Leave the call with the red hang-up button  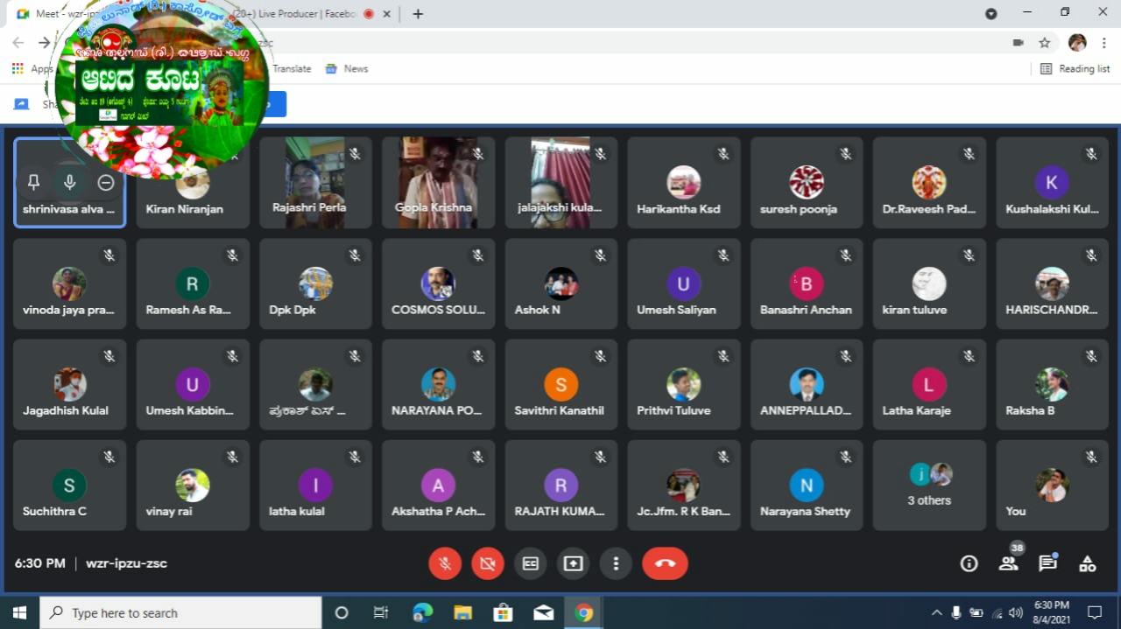coord(665,563)
